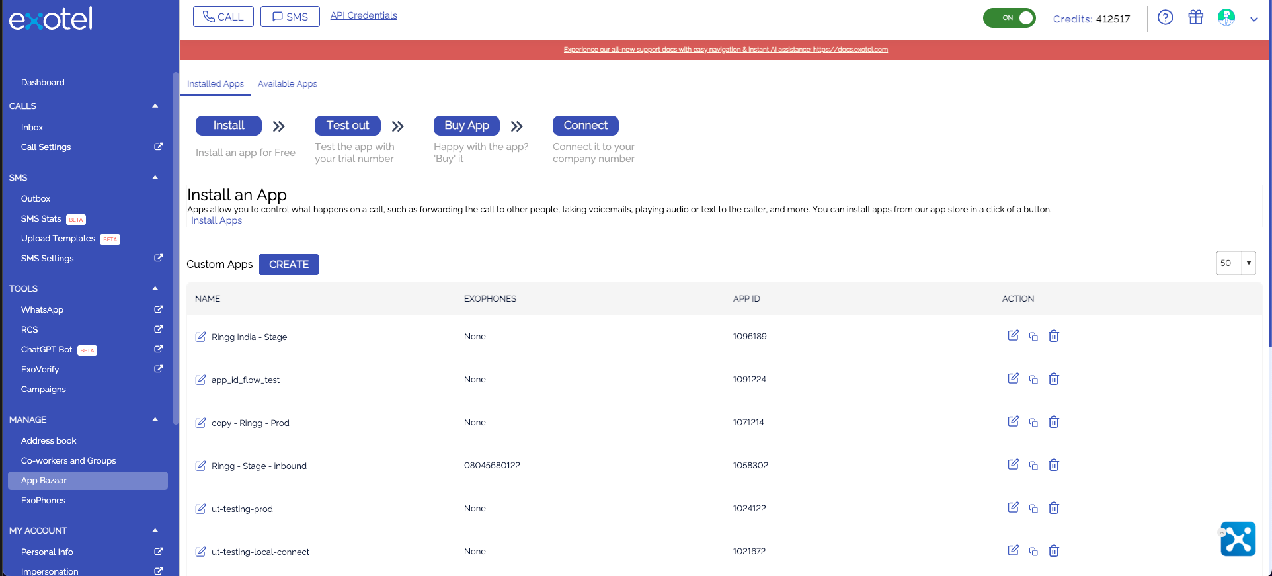Screen dimensions: 1272x576
Task: Click the Buy App step button
Action: (467, 125)
